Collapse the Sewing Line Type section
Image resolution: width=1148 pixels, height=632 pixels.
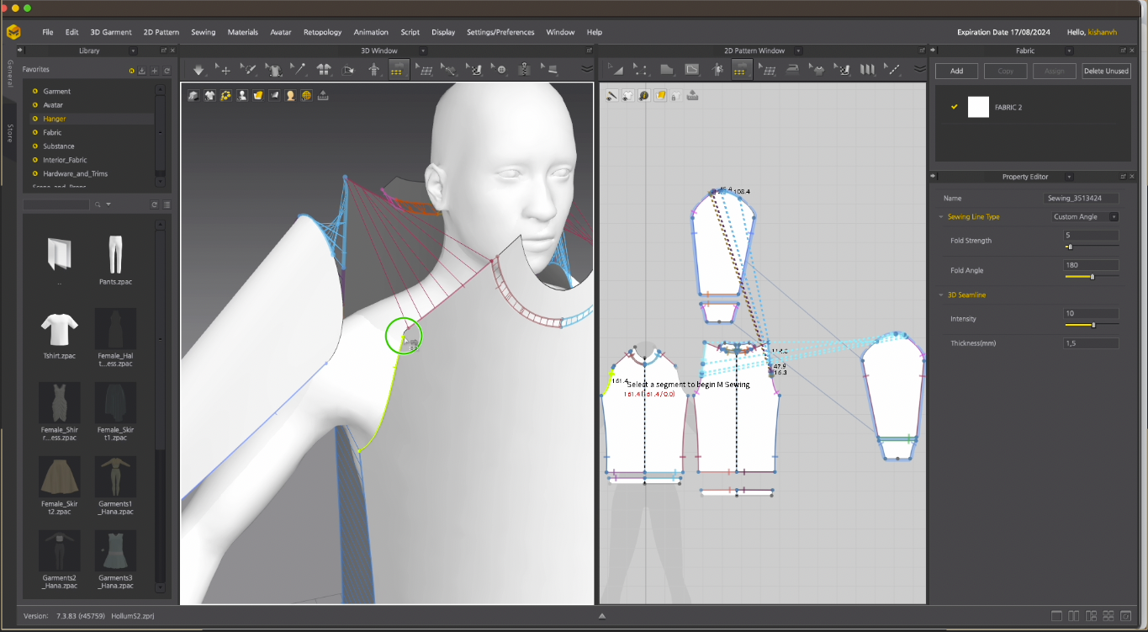941,217
